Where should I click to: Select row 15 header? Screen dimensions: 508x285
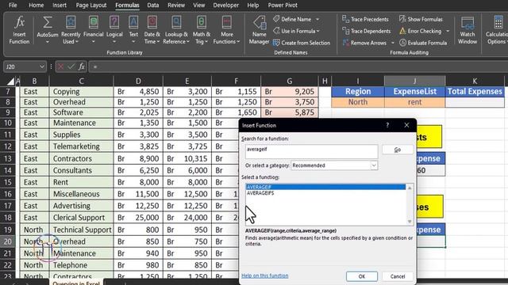tap(8, 182)
